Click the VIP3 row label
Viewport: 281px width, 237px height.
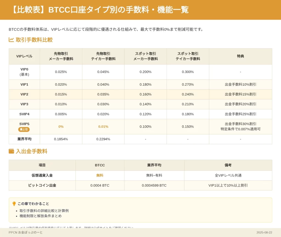[x=24, y=104]
